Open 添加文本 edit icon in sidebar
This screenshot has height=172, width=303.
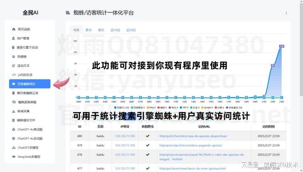click(13, 66)
